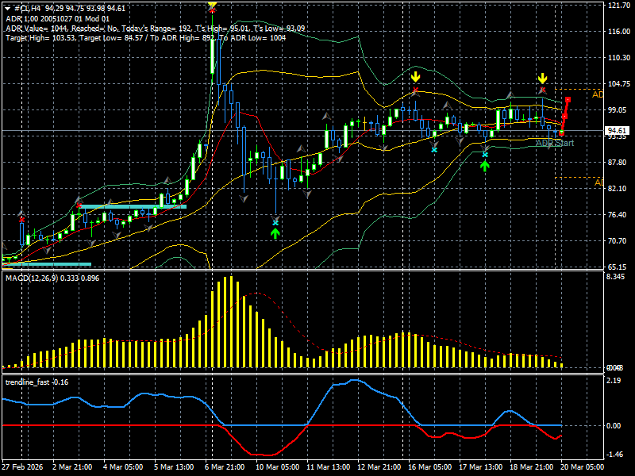The height and width of the screenshot is (476, 635).
Task: Open the dropdown triangle beside #CL,H4
Action: coord(8,9)
